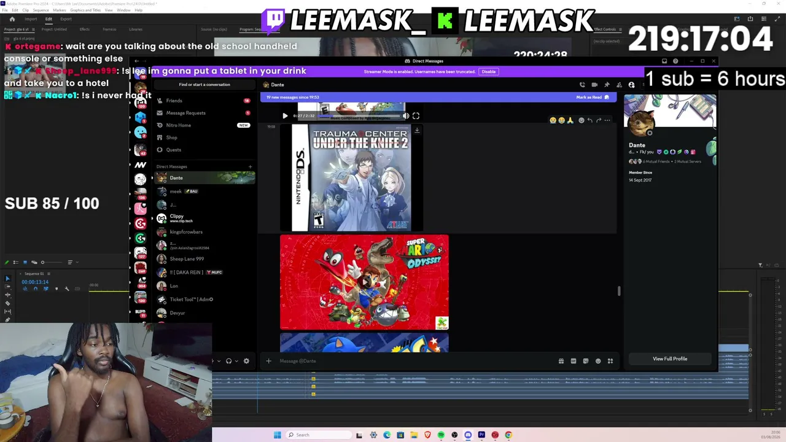Open the Devyur direct message
786x442 pixels.
[x=204, y=313]
